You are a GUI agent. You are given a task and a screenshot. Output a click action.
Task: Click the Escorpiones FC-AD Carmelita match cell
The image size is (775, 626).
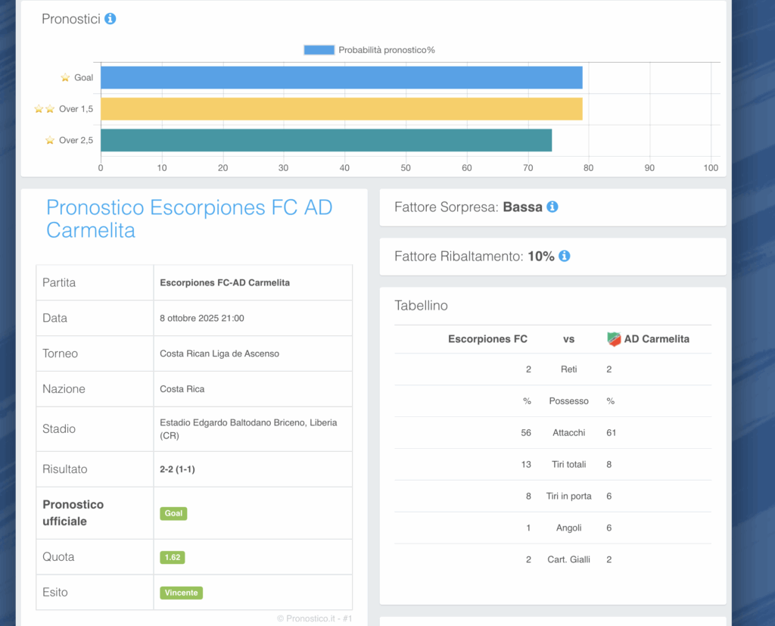point(225,282)
